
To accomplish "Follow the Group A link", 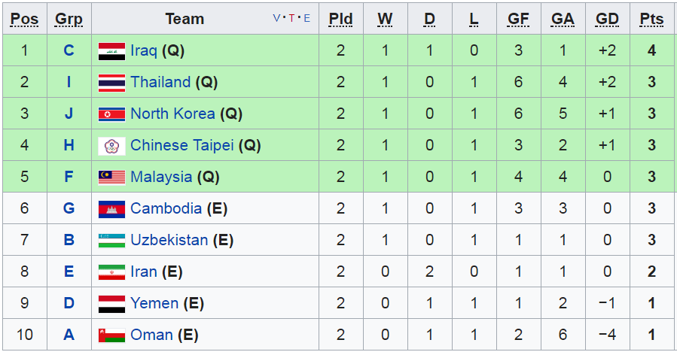I will 69,334.
